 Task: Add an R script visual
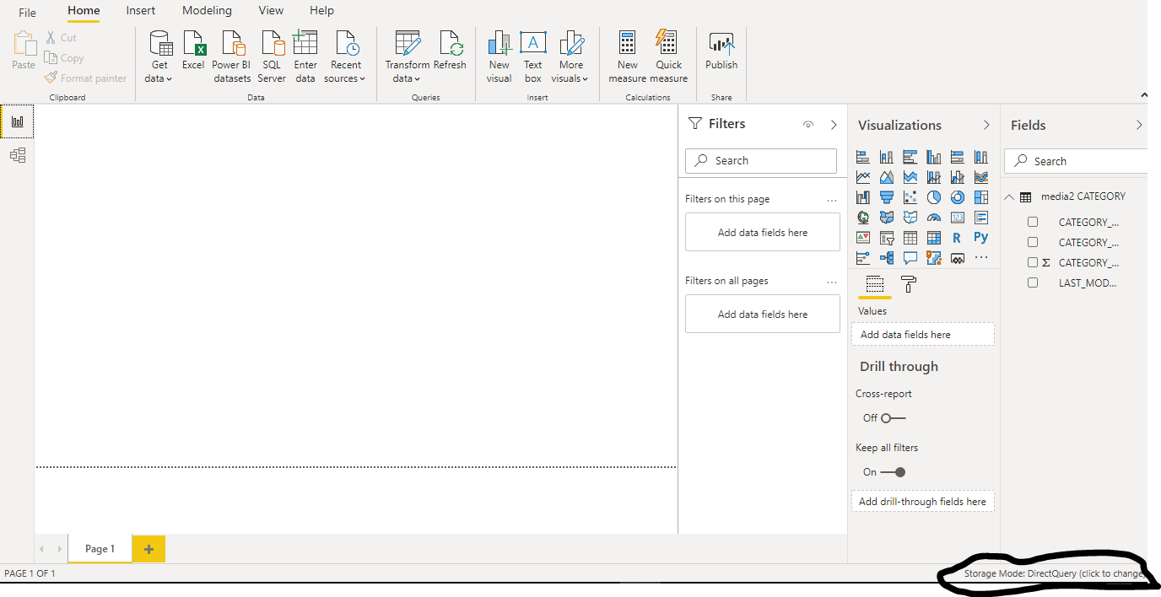coord(957,238)
